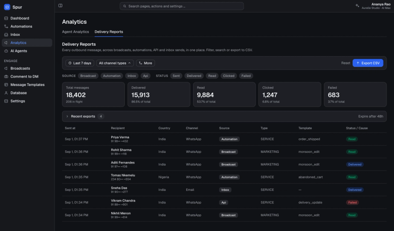Click the Recent exports count badge 4
394x231 pixels.
101,116
